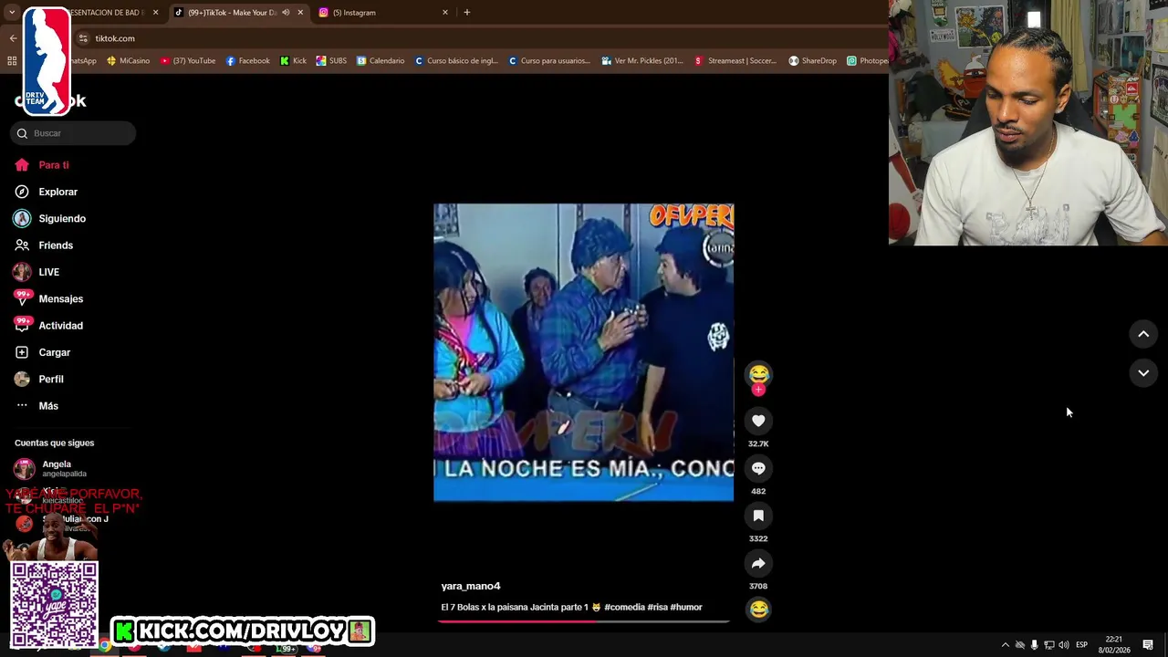View site information icon in address bar
Screen dimensions: 1168x657
pyautogui.click(x=83, y=38)
